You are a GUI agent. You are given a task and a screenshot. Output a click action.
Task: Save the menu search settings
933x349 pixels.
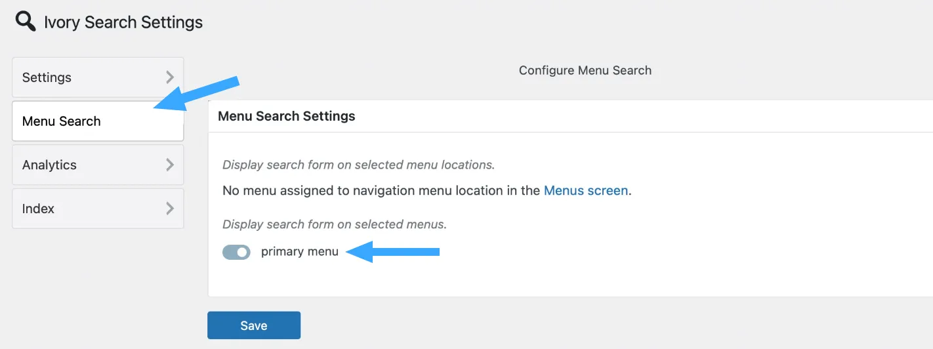tap(254, 325)
